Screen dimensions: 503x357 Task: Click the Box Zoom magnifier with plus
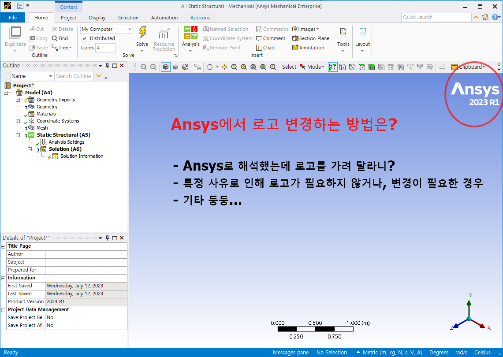(x=244, y=67)
